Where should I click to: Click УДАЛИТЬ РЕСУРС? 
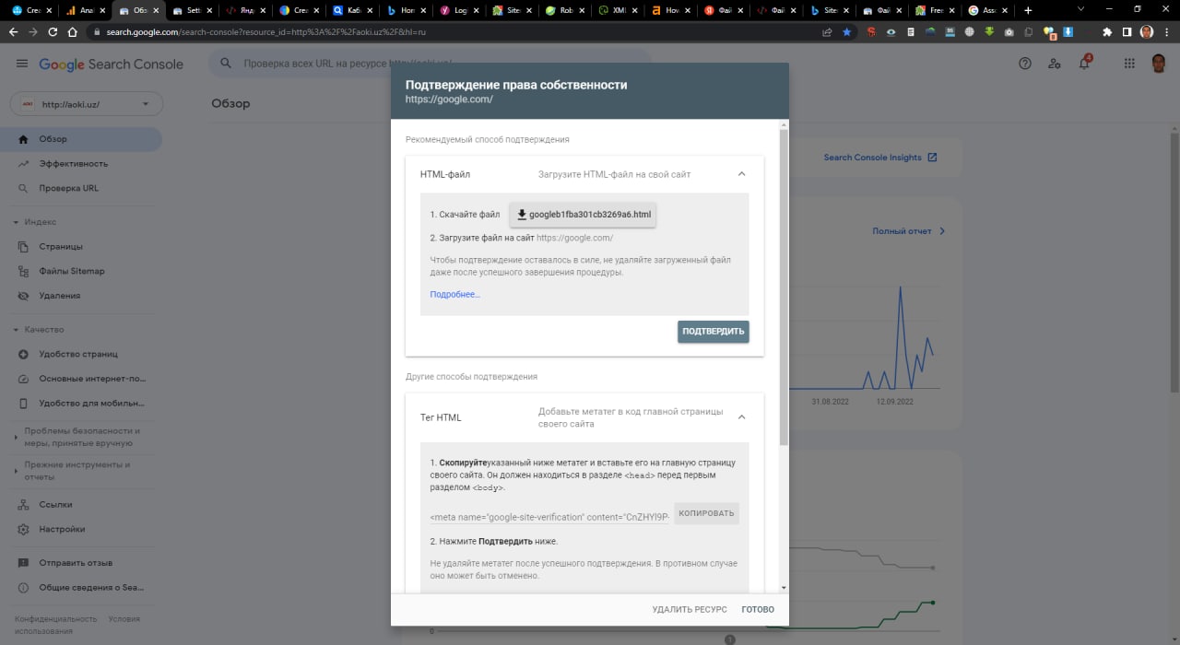click(x=690, y=609)
